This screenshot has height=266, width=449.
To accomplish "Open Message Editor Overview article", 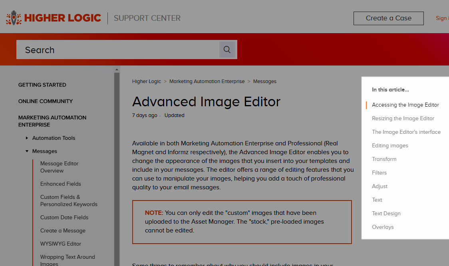I will tap(59, 167).
